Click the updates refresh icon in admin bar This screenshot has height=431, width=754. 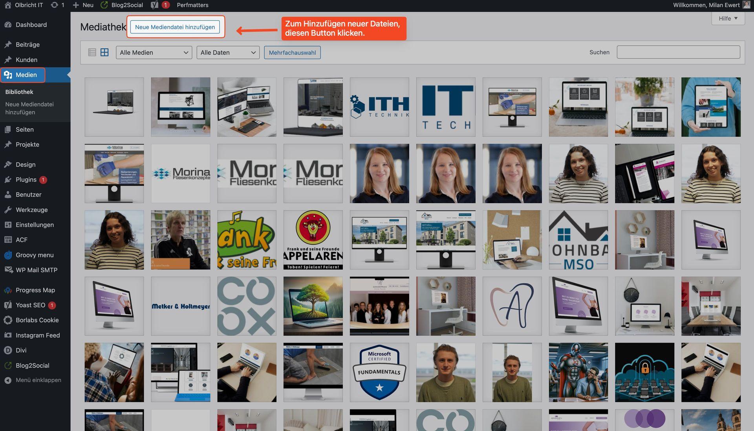pyautogui.click(x=55, y=5)
